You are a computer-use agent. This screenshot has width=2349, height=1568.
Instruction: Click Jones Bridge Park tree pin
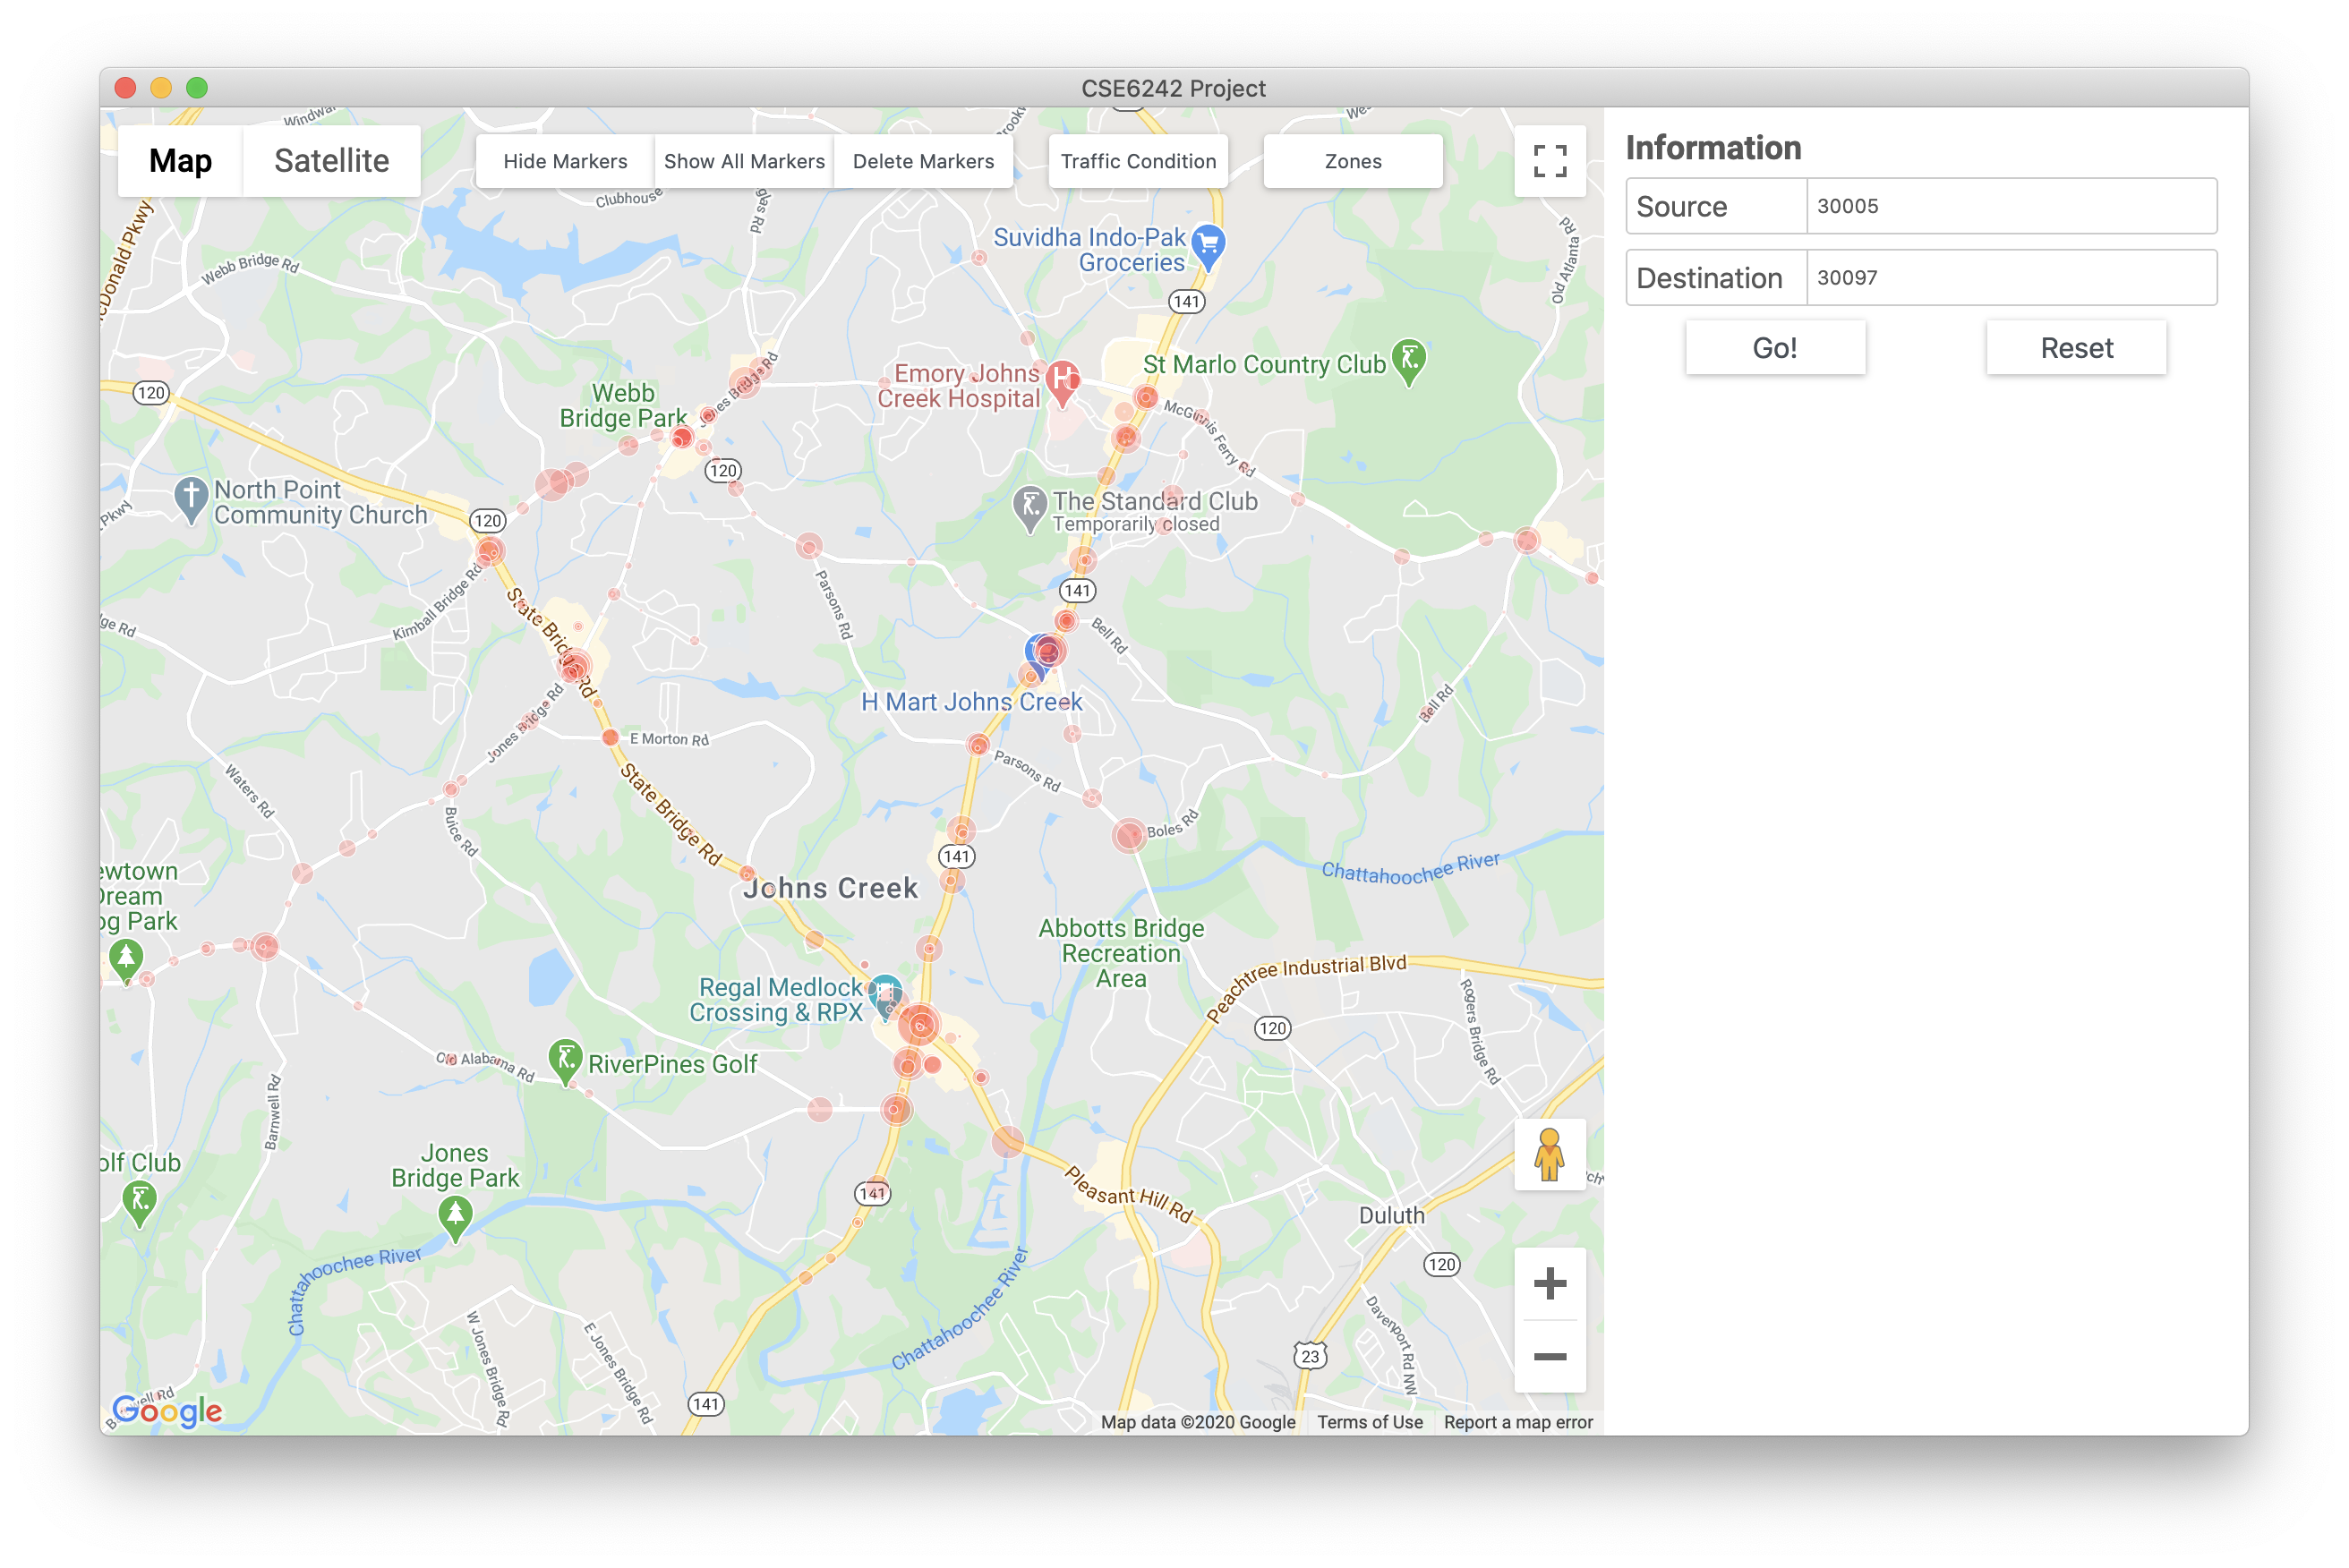coord(455,1215)
